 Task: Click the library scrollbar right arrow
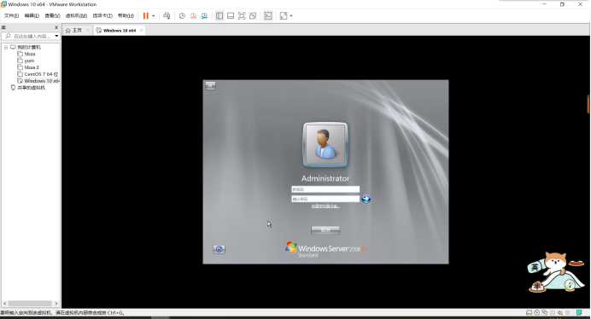click(x=56, y=304)
